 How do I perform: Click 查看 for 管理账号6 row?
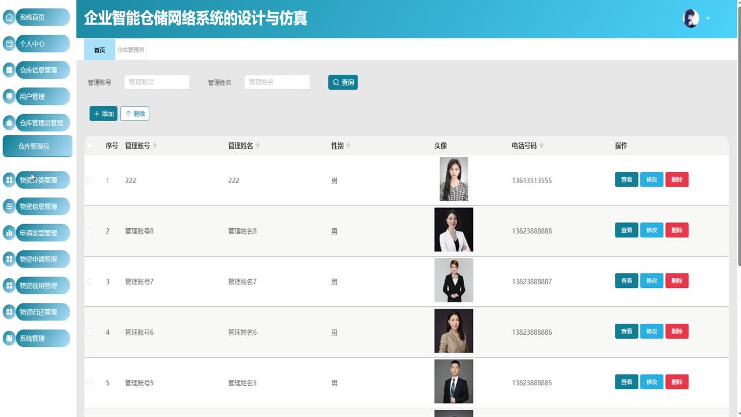click(x=626, y=331)
